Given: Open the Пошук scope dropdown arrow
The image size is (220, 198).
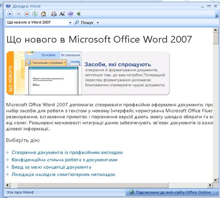Looking at the screenshot, I should click(x=98, y=22).
